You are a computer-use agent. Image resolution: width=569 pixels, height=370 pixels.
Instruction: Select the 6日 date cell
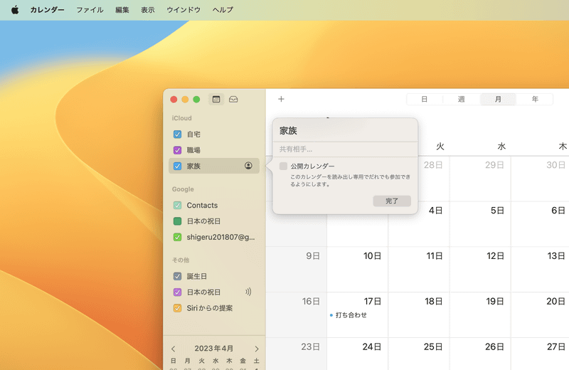(x=540, y=224)
